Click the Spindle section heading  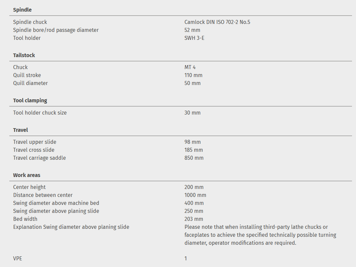[x=22, y=10]
